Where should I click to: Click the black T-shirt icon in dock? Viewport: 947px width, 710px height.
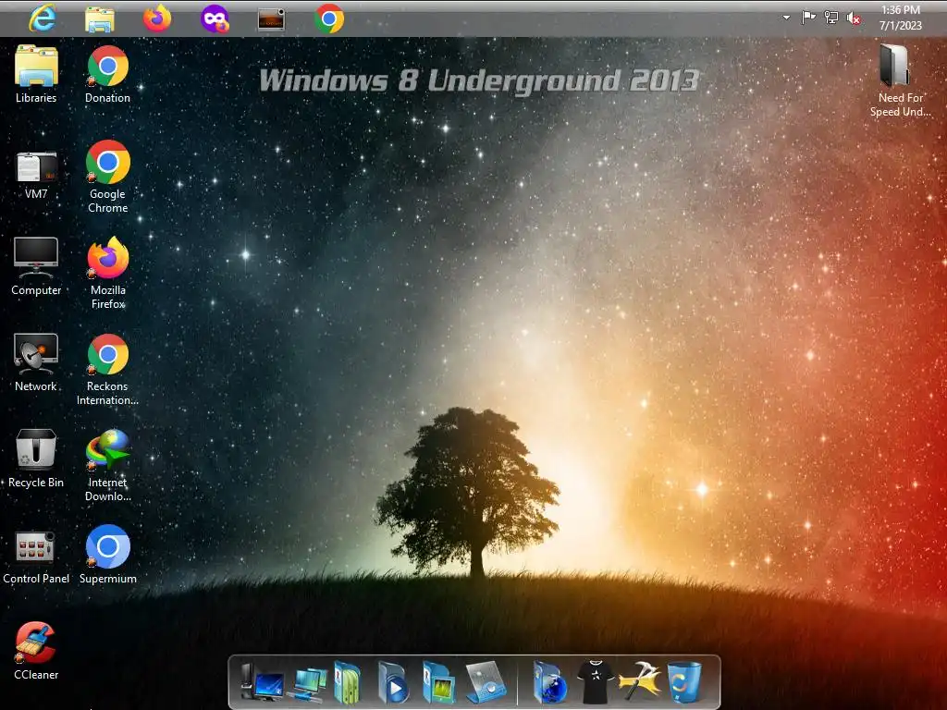[x=596, y=682]
